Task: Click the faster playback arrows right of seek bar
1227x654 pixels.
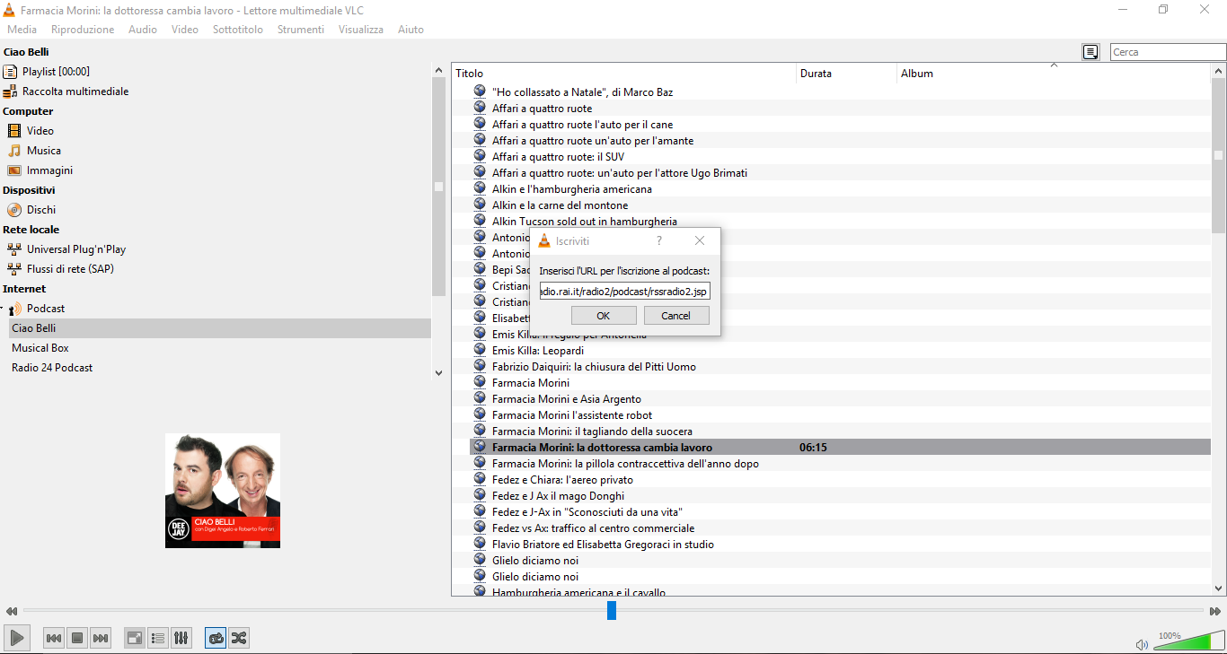Action: pyautogui.click(x=1215, y=611)
